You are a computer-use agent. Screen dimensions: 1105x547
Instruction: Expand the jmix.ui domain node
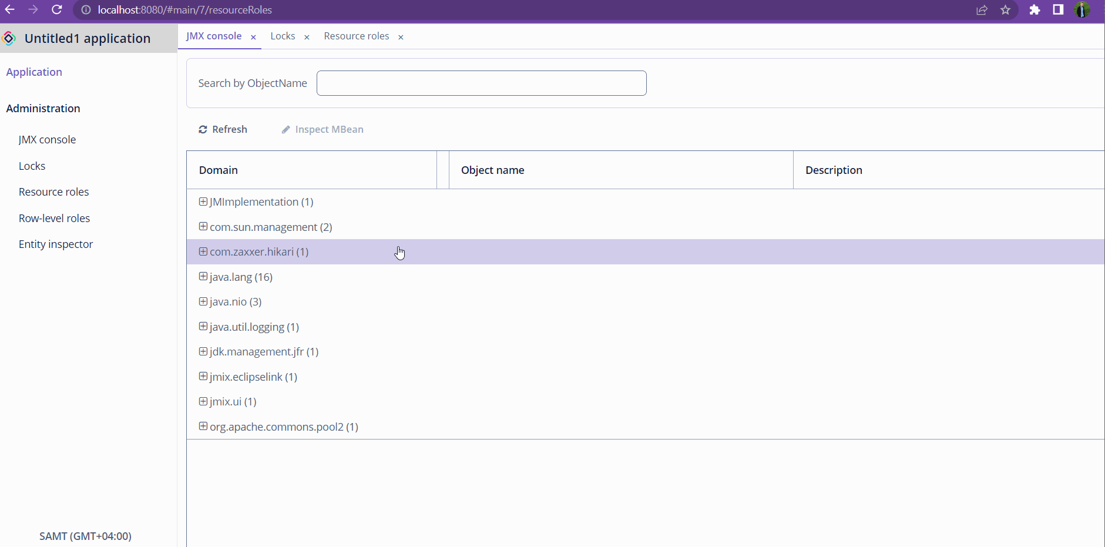(x=203, y=401)
